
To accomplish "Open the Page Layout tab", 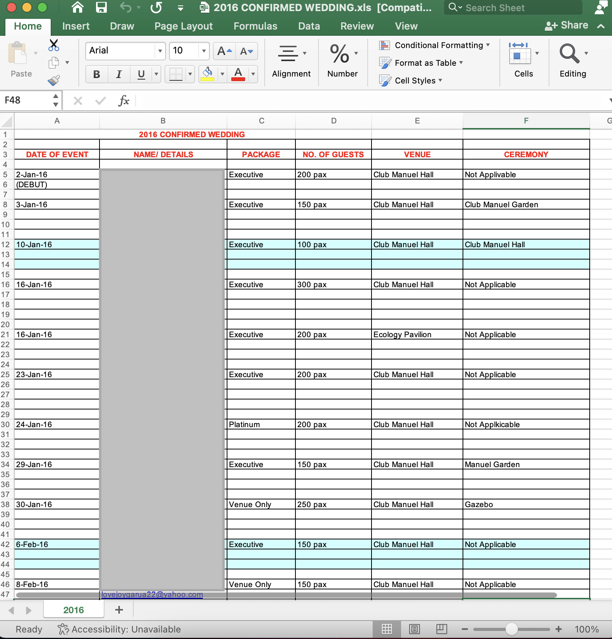I will coord(183,26).
